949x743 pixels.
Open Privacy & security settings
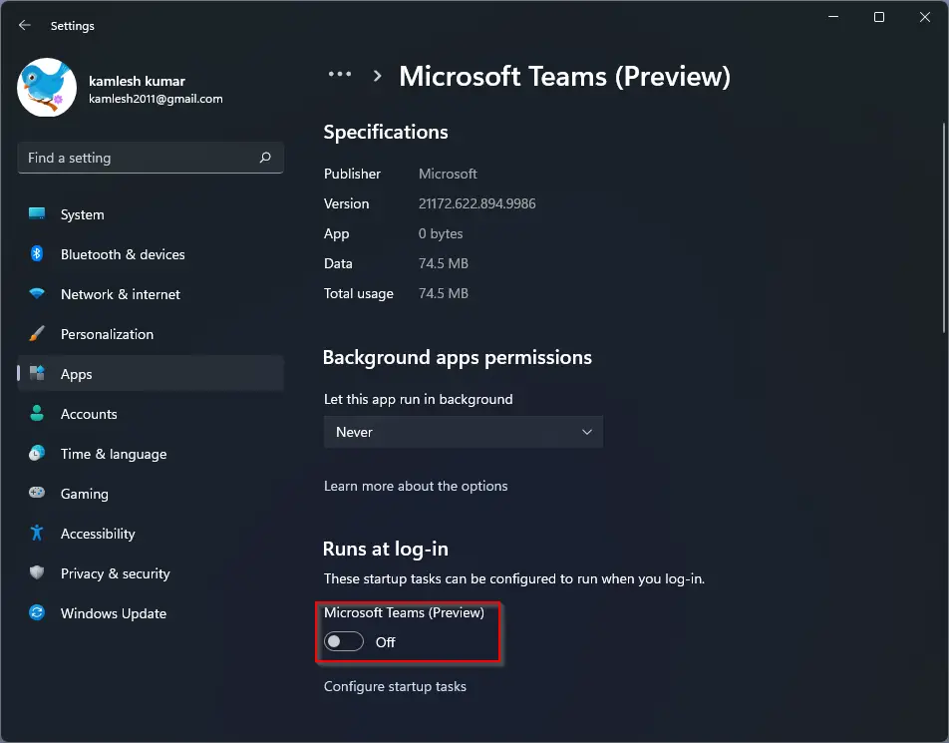click(x=151, y=573)
